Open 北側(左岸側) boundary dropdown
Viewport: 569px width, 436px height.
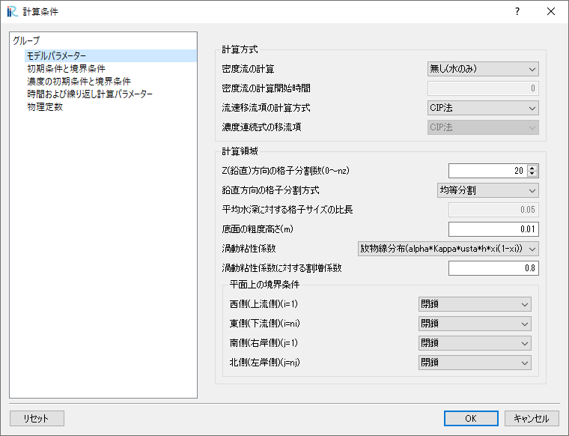coord(475,363)
